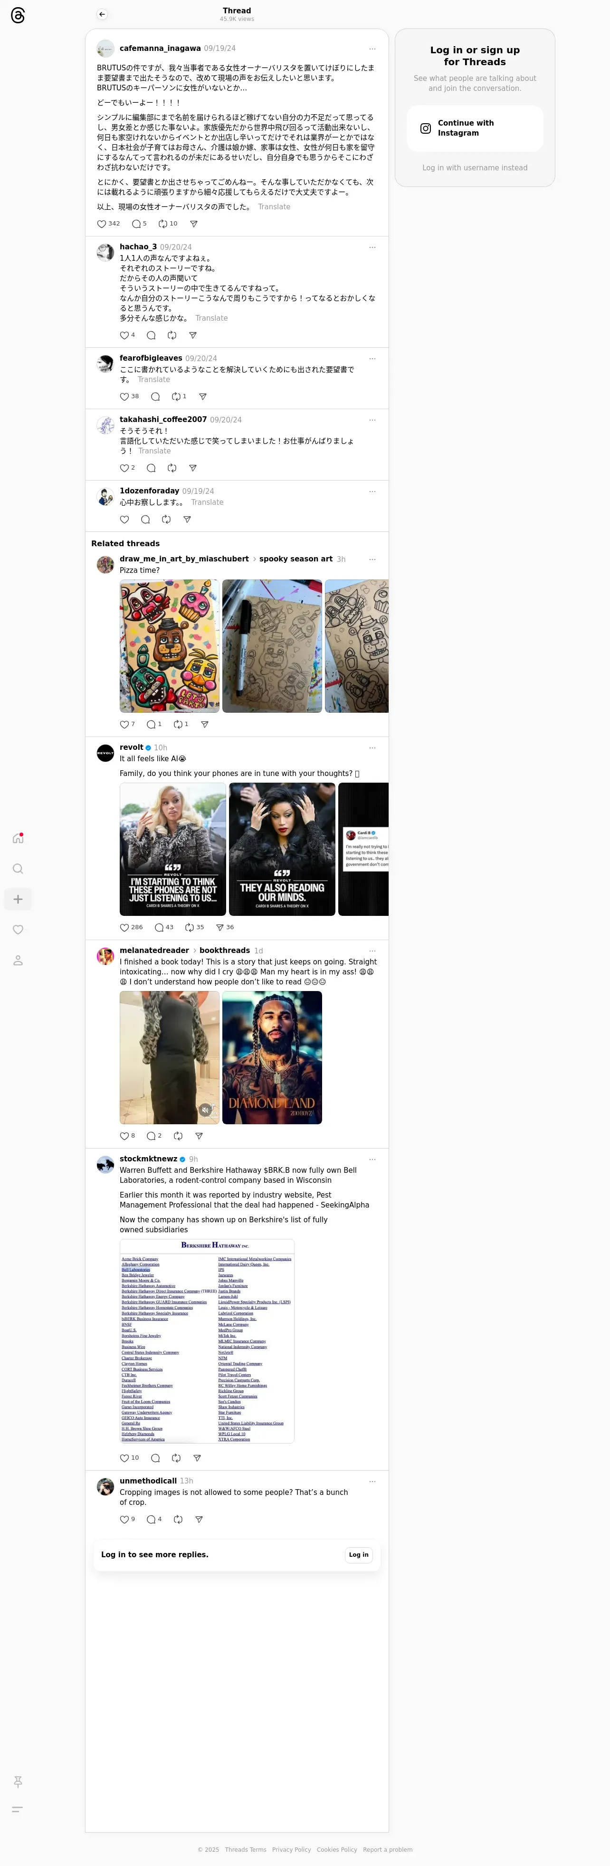Reply to unmethodicall's post
Screen dimensions: 610x1866
coord(151,1520)
